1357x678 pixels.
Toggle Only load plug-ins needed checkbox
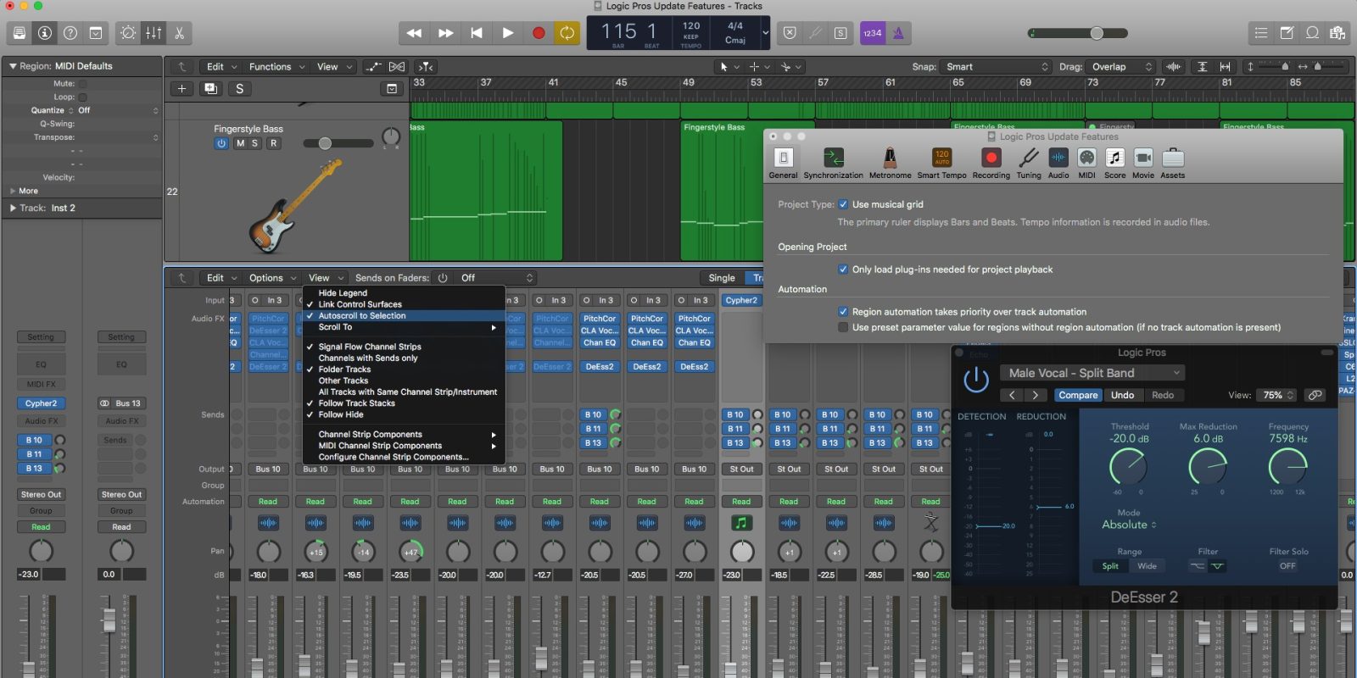pyautogui.click(x=843, y=270)
